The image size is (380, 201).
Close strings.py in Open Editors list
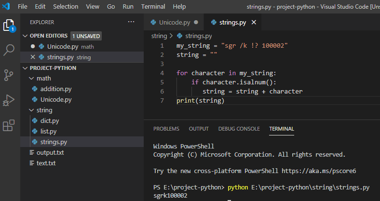pos(33,57)
